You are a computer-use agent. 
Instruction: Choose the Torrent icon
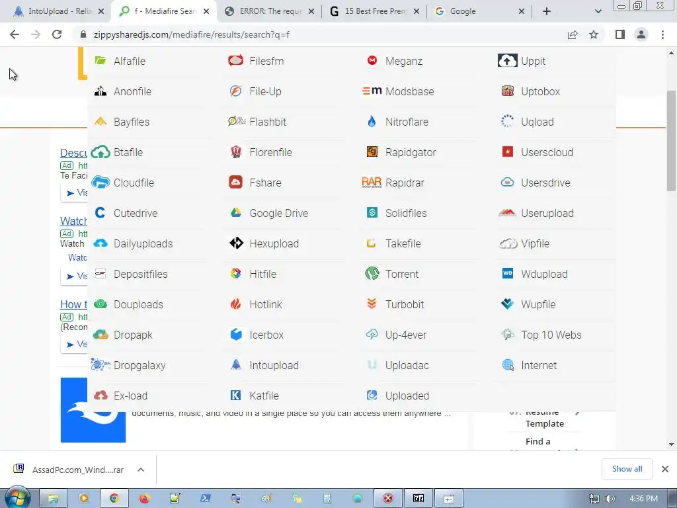pyautogui.click(x=372, y=273)
